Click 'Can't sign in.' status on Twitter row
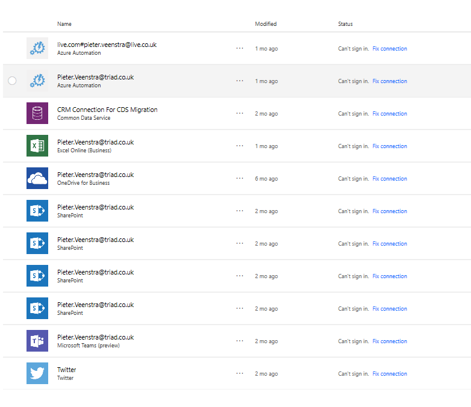This screenshot has height=407, width=471. pos(353,374)
